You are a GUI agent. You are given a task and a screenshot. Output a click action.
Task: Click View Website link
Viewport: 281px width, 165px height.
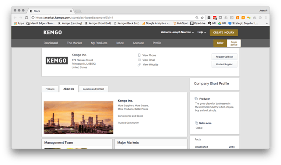click(150, 64)
